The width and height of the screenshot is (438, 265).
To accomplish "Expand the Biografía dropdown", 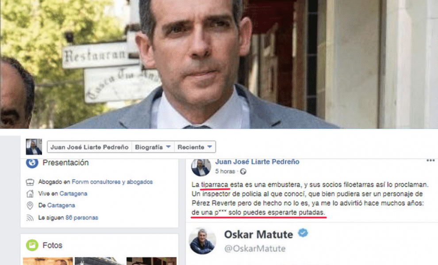I will [153, 147].
